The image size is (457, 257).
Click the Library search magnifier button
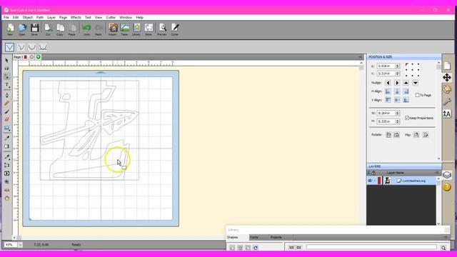coord(443,248)
